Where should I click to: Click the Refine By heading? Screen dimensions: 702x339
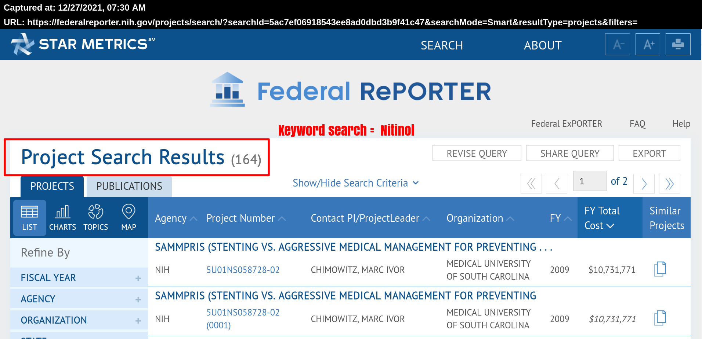coord(45,253)
